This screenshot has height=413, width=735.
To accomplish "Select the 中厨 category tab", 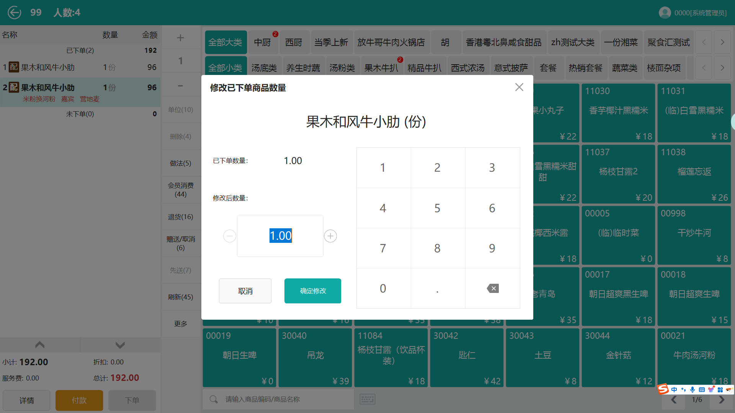I will click(263, 42).
